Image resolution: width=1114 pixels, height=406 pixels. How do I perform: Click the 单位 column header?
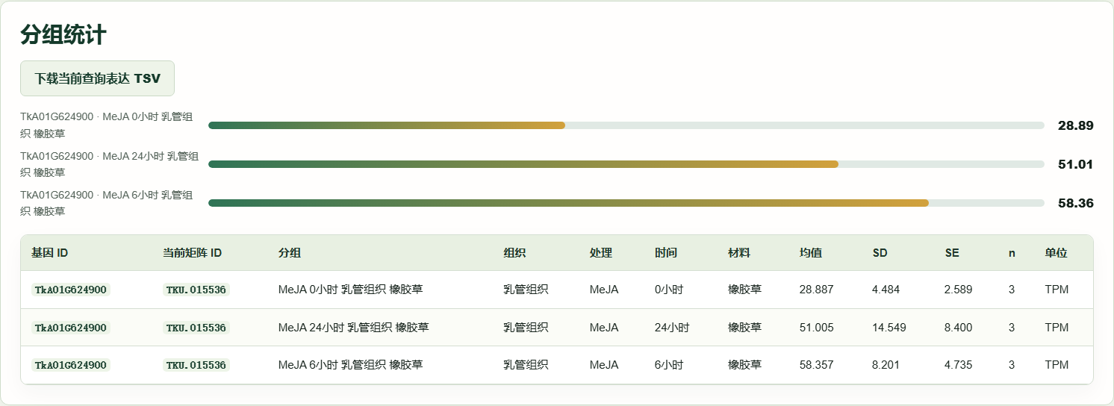point(1057,253)
